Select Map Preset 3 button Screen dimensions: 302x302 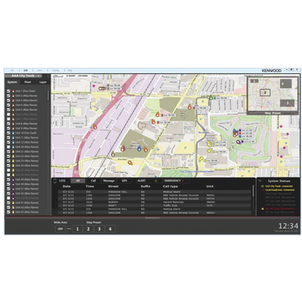coord(99,229)
